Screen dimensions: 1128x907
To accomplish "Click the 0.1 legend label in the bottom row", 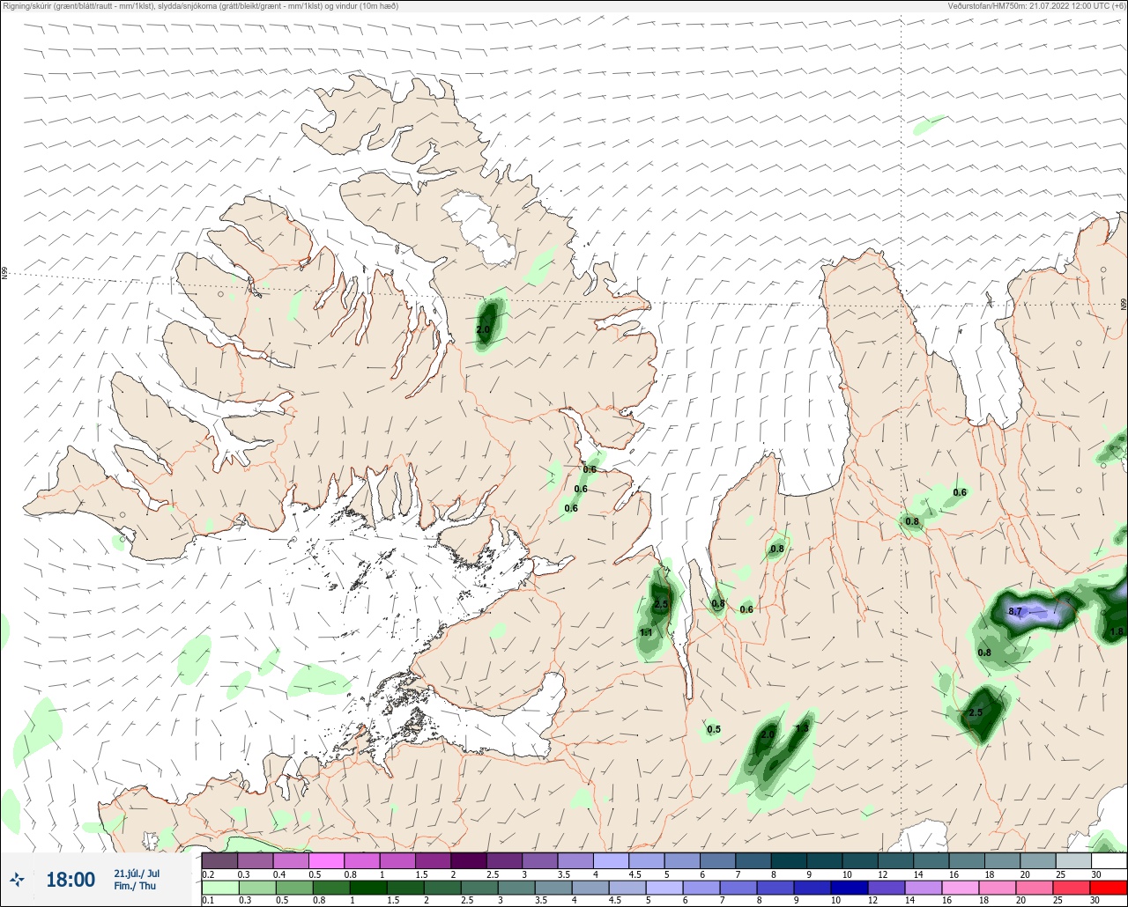I will point(208,901).
